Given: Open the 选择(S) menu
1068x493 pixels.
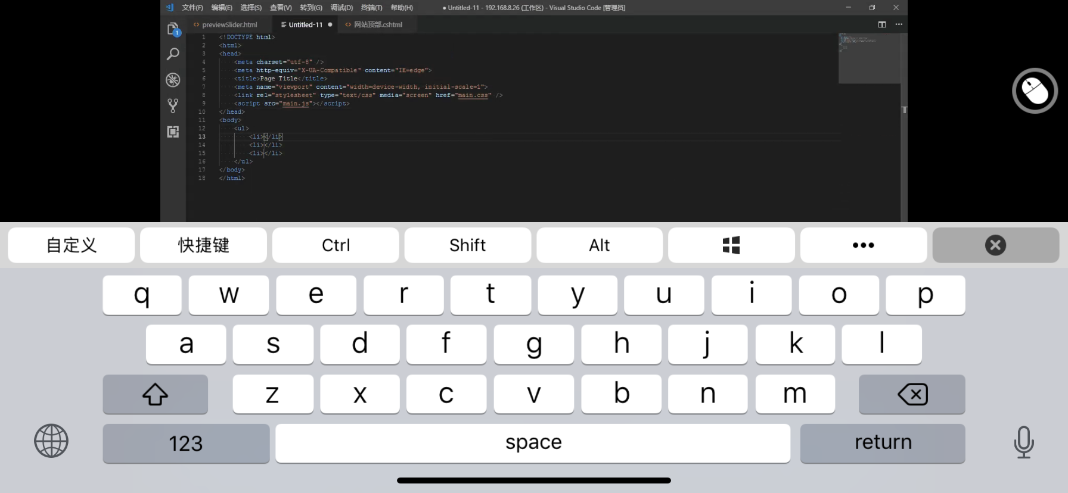Looking at the screenshot, I should click(x=251, y=8).
